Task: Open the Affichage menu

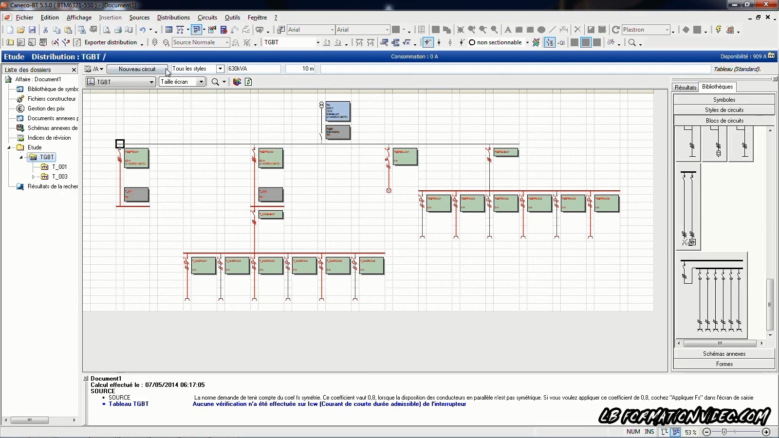Action: point(79,18)
